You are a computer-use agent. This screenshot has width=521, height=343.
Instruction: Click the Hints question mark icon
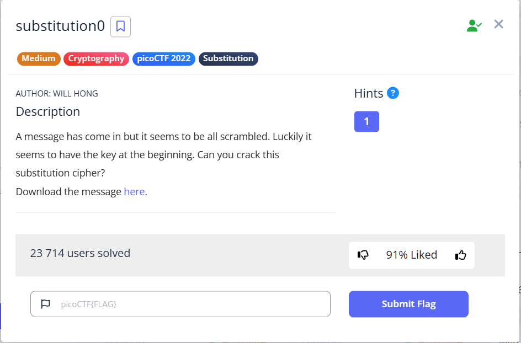(x=393, y=93)
